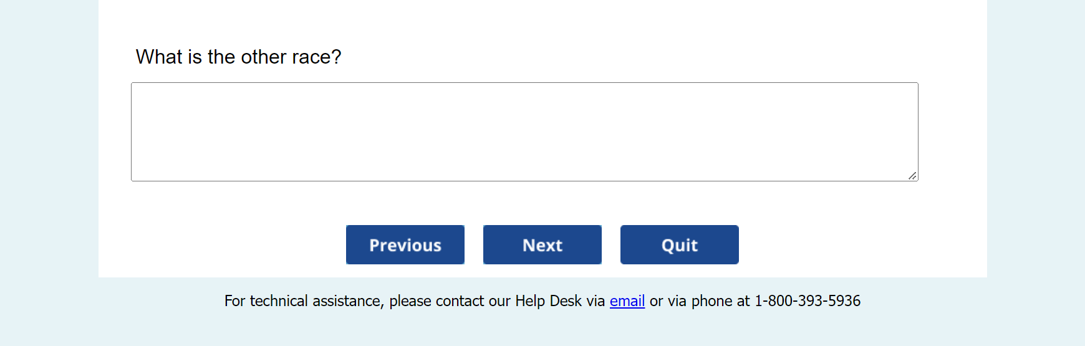This screenshot has width=1085, height=346.
Task: Advance to the next survey question
Action: pyautogui.click(x=542, y=245)
